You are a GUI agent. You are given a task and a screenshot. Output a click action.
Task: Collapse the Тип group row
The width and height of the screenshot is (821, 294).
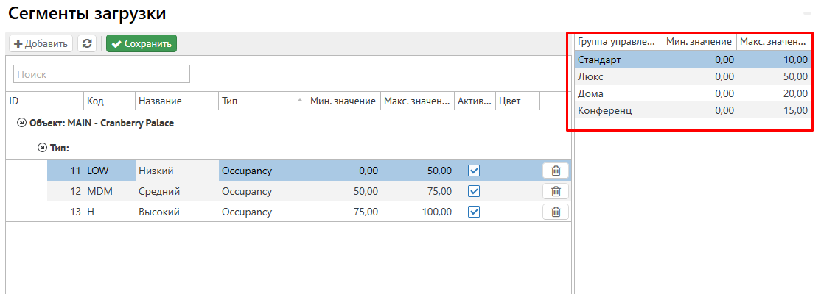tap(42, 148)
